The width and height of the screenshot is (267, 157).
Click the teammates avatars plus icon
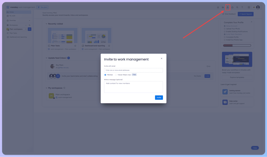click(58, 76)
